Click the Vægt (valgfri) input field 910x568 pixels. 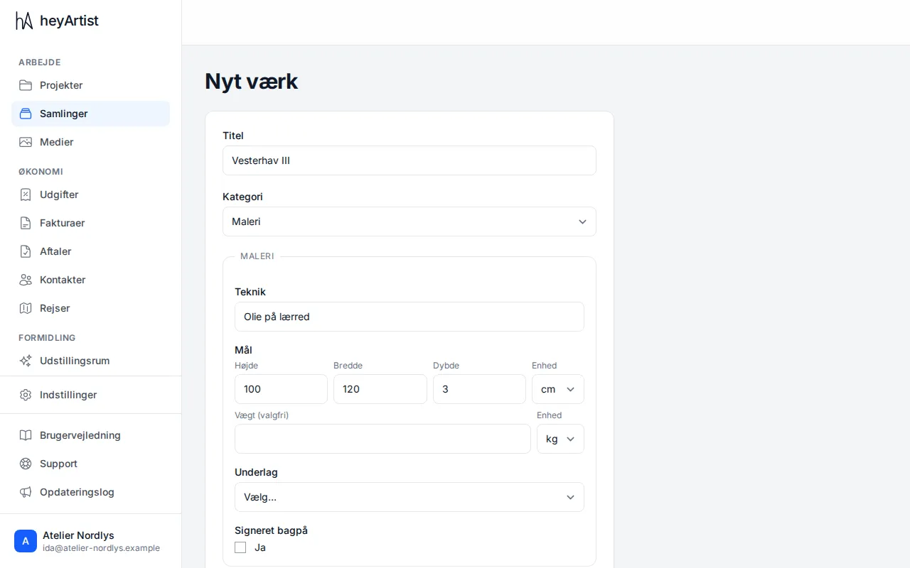point(382,439)
